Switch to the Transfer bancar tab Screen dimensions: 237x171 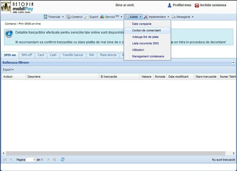point(73,55)
